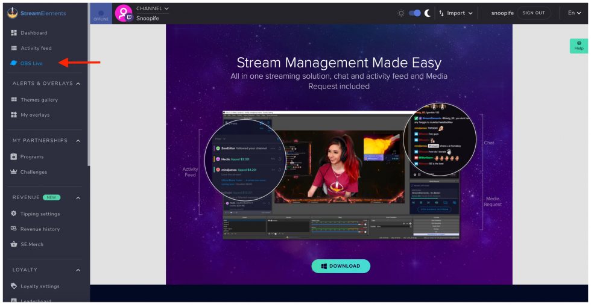
Task: Click the Themes gallery icon
Action: coord(14,100)
